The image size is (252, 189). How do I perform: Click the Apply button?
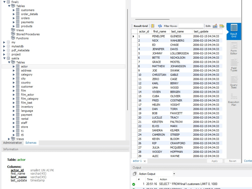[214, 161]
